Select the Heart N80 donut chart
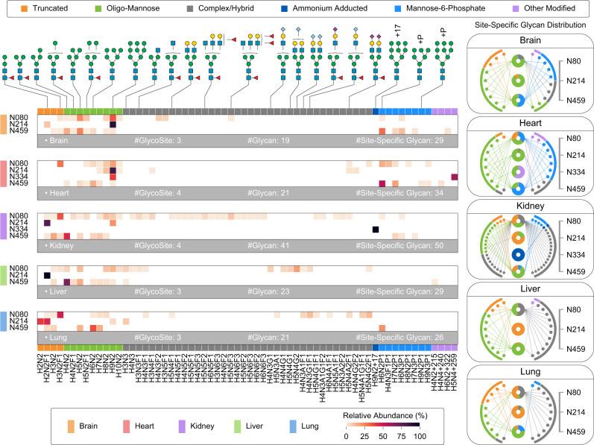Image resolution: width=594 pixels, height=445 pixels. (518, 138)
